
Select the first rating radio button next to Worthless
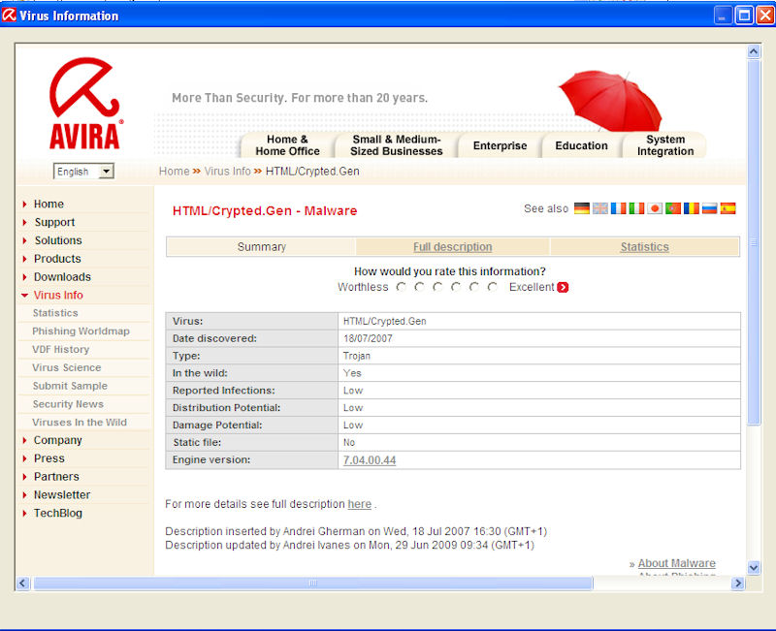tap(402, 287)
